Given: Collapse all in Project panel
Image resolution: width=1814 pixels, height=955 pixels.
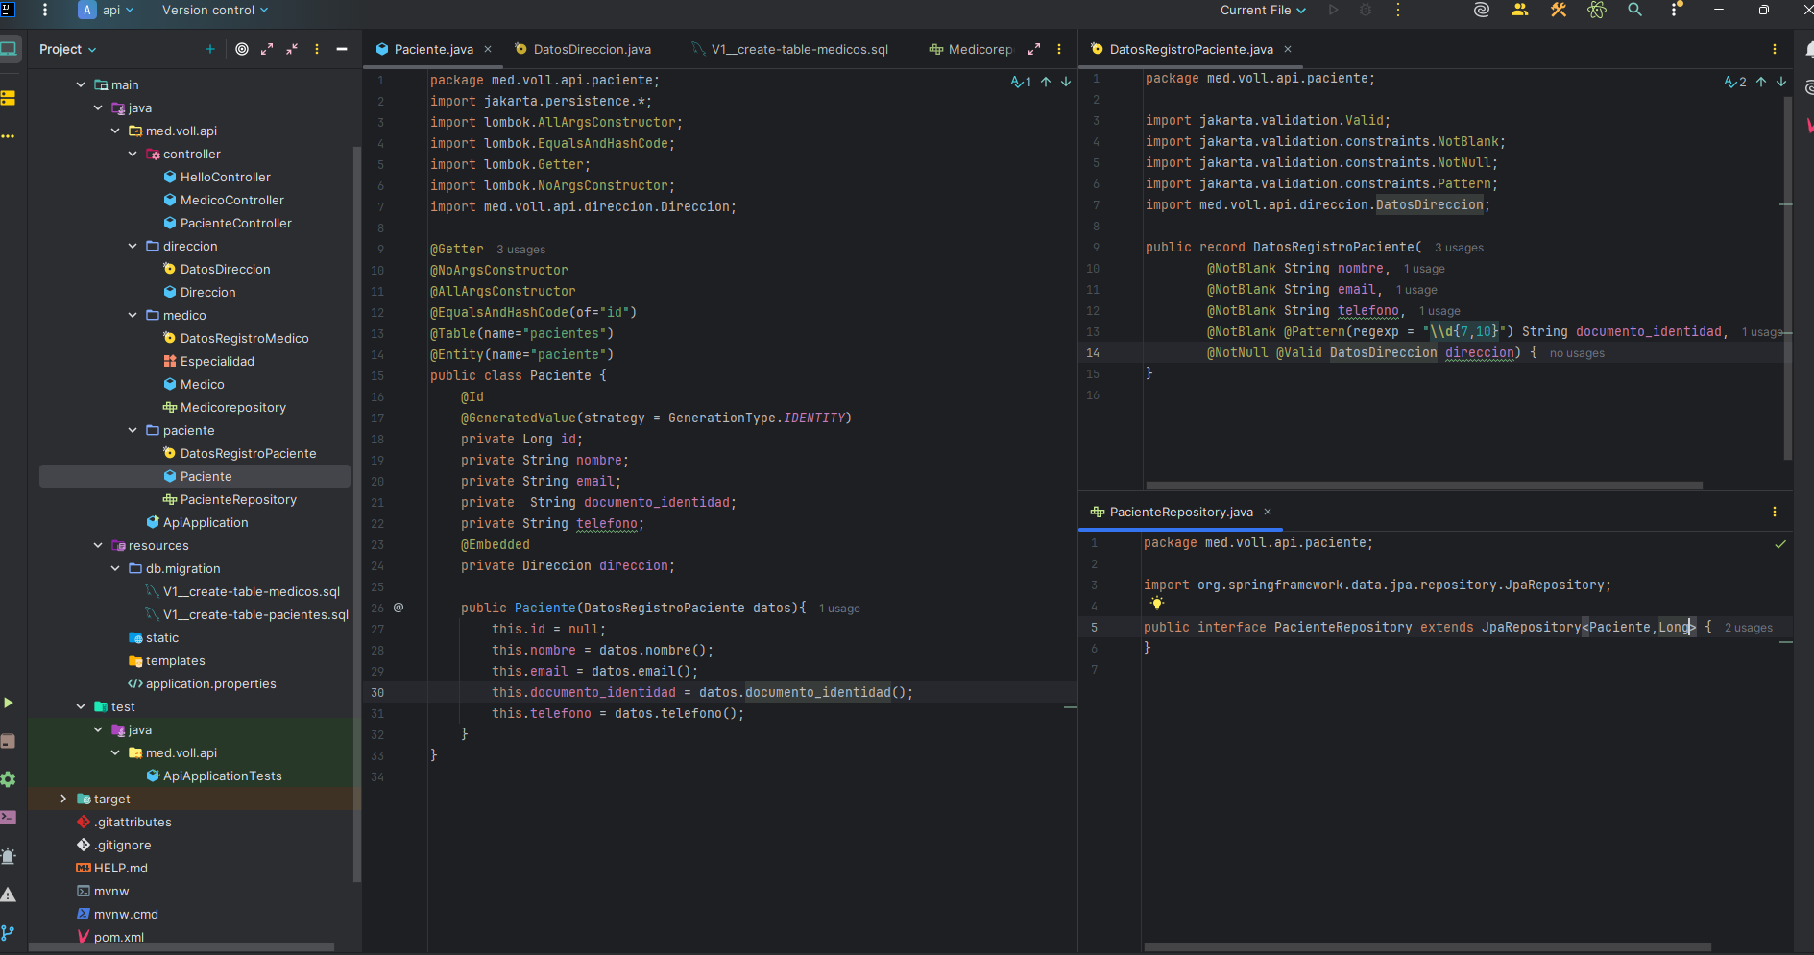Looking at the screenshot, I should click(x=292, y=49).
